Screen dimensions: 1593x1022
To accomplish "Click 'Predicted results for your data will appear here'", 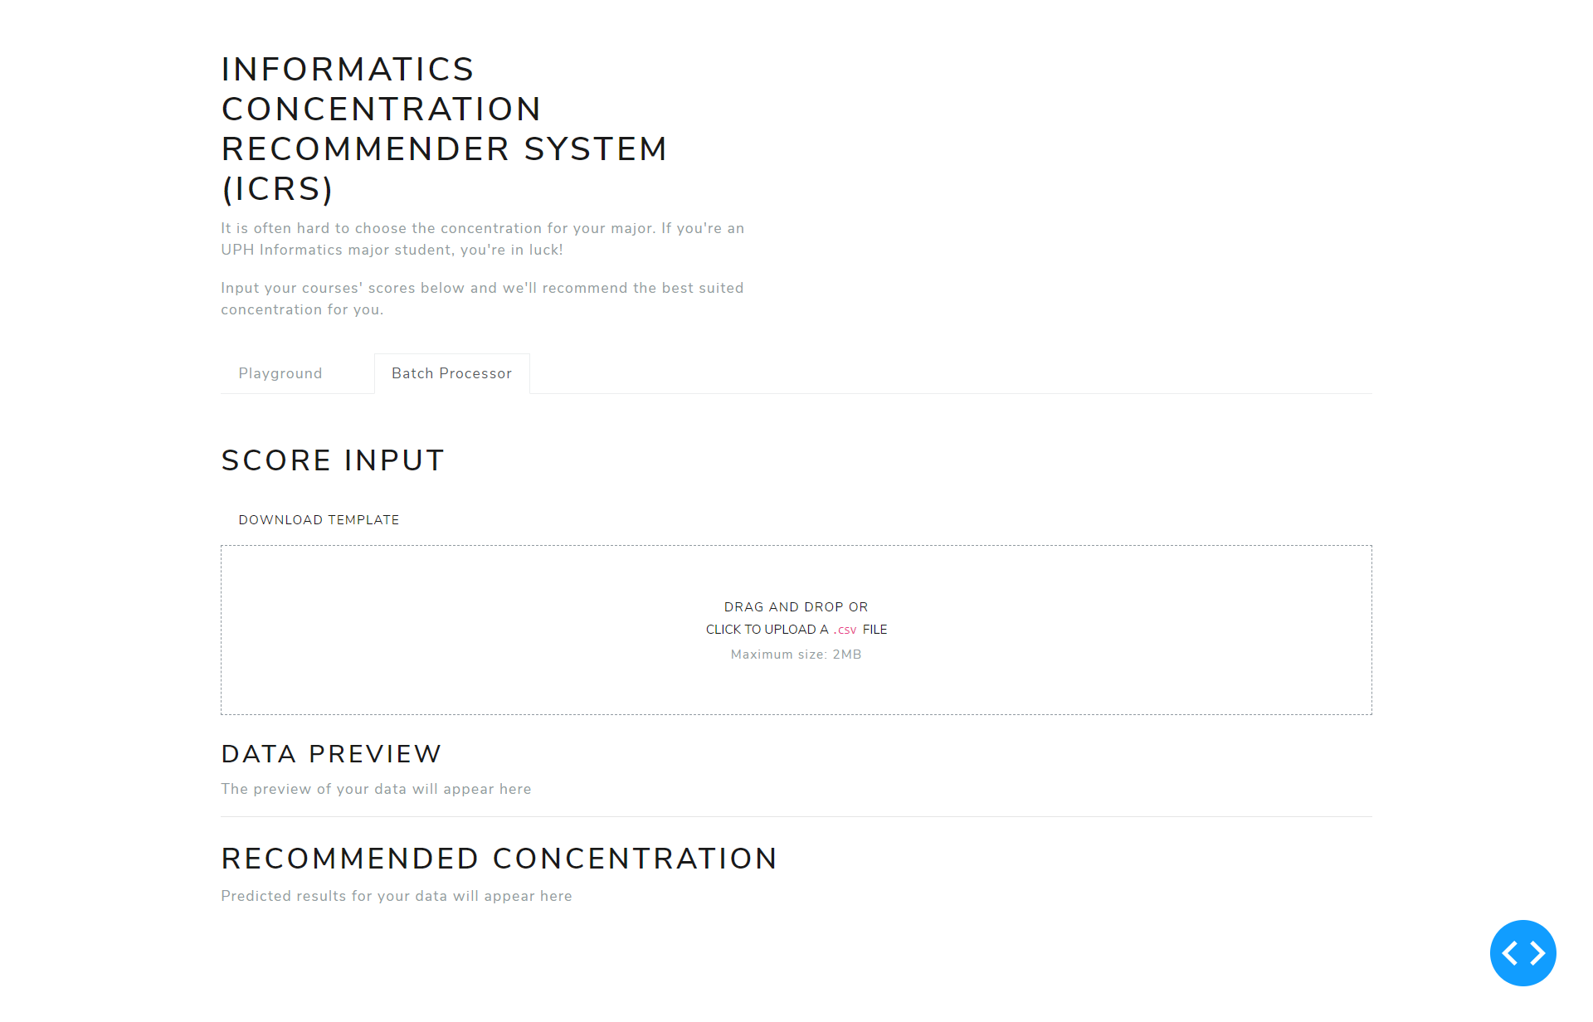I will pos(397,896).
